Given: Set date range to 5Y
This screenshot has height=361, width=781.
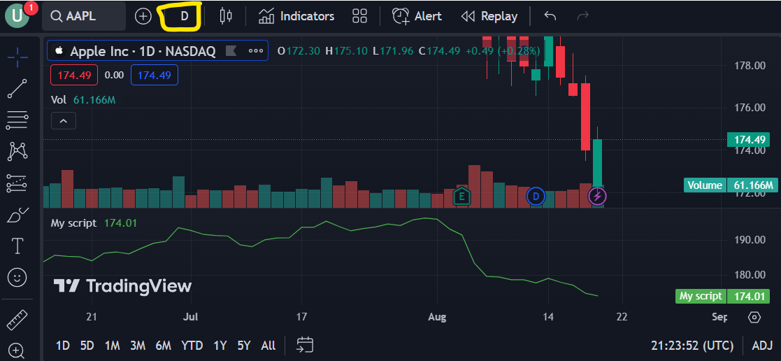Looking at the screenshot, I should (x=244, y=345).
